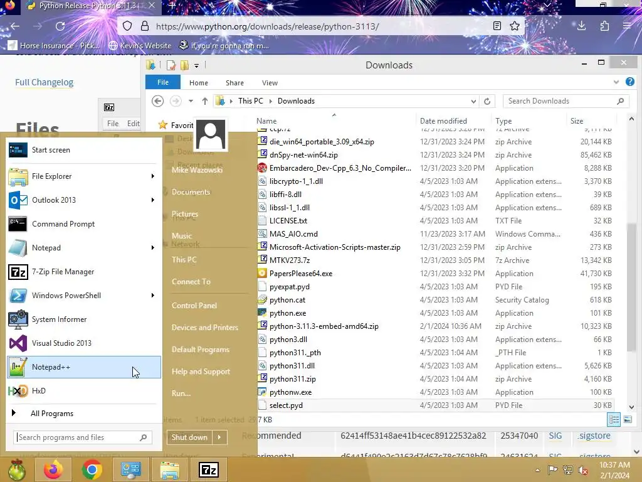Expand Windows PowerShell submenu arrow

(153, 296)
